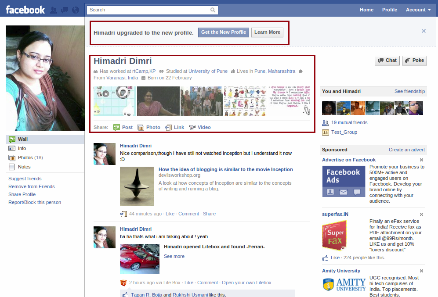Viewport: 438px width, 297px height.
Task: Go to Profile in top navigation
Action: point(389,10)
